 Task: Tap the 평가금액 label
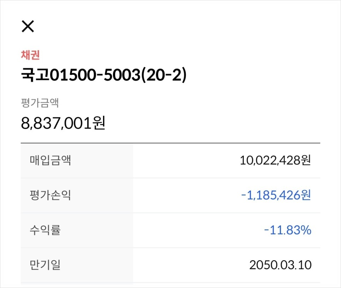40,102
